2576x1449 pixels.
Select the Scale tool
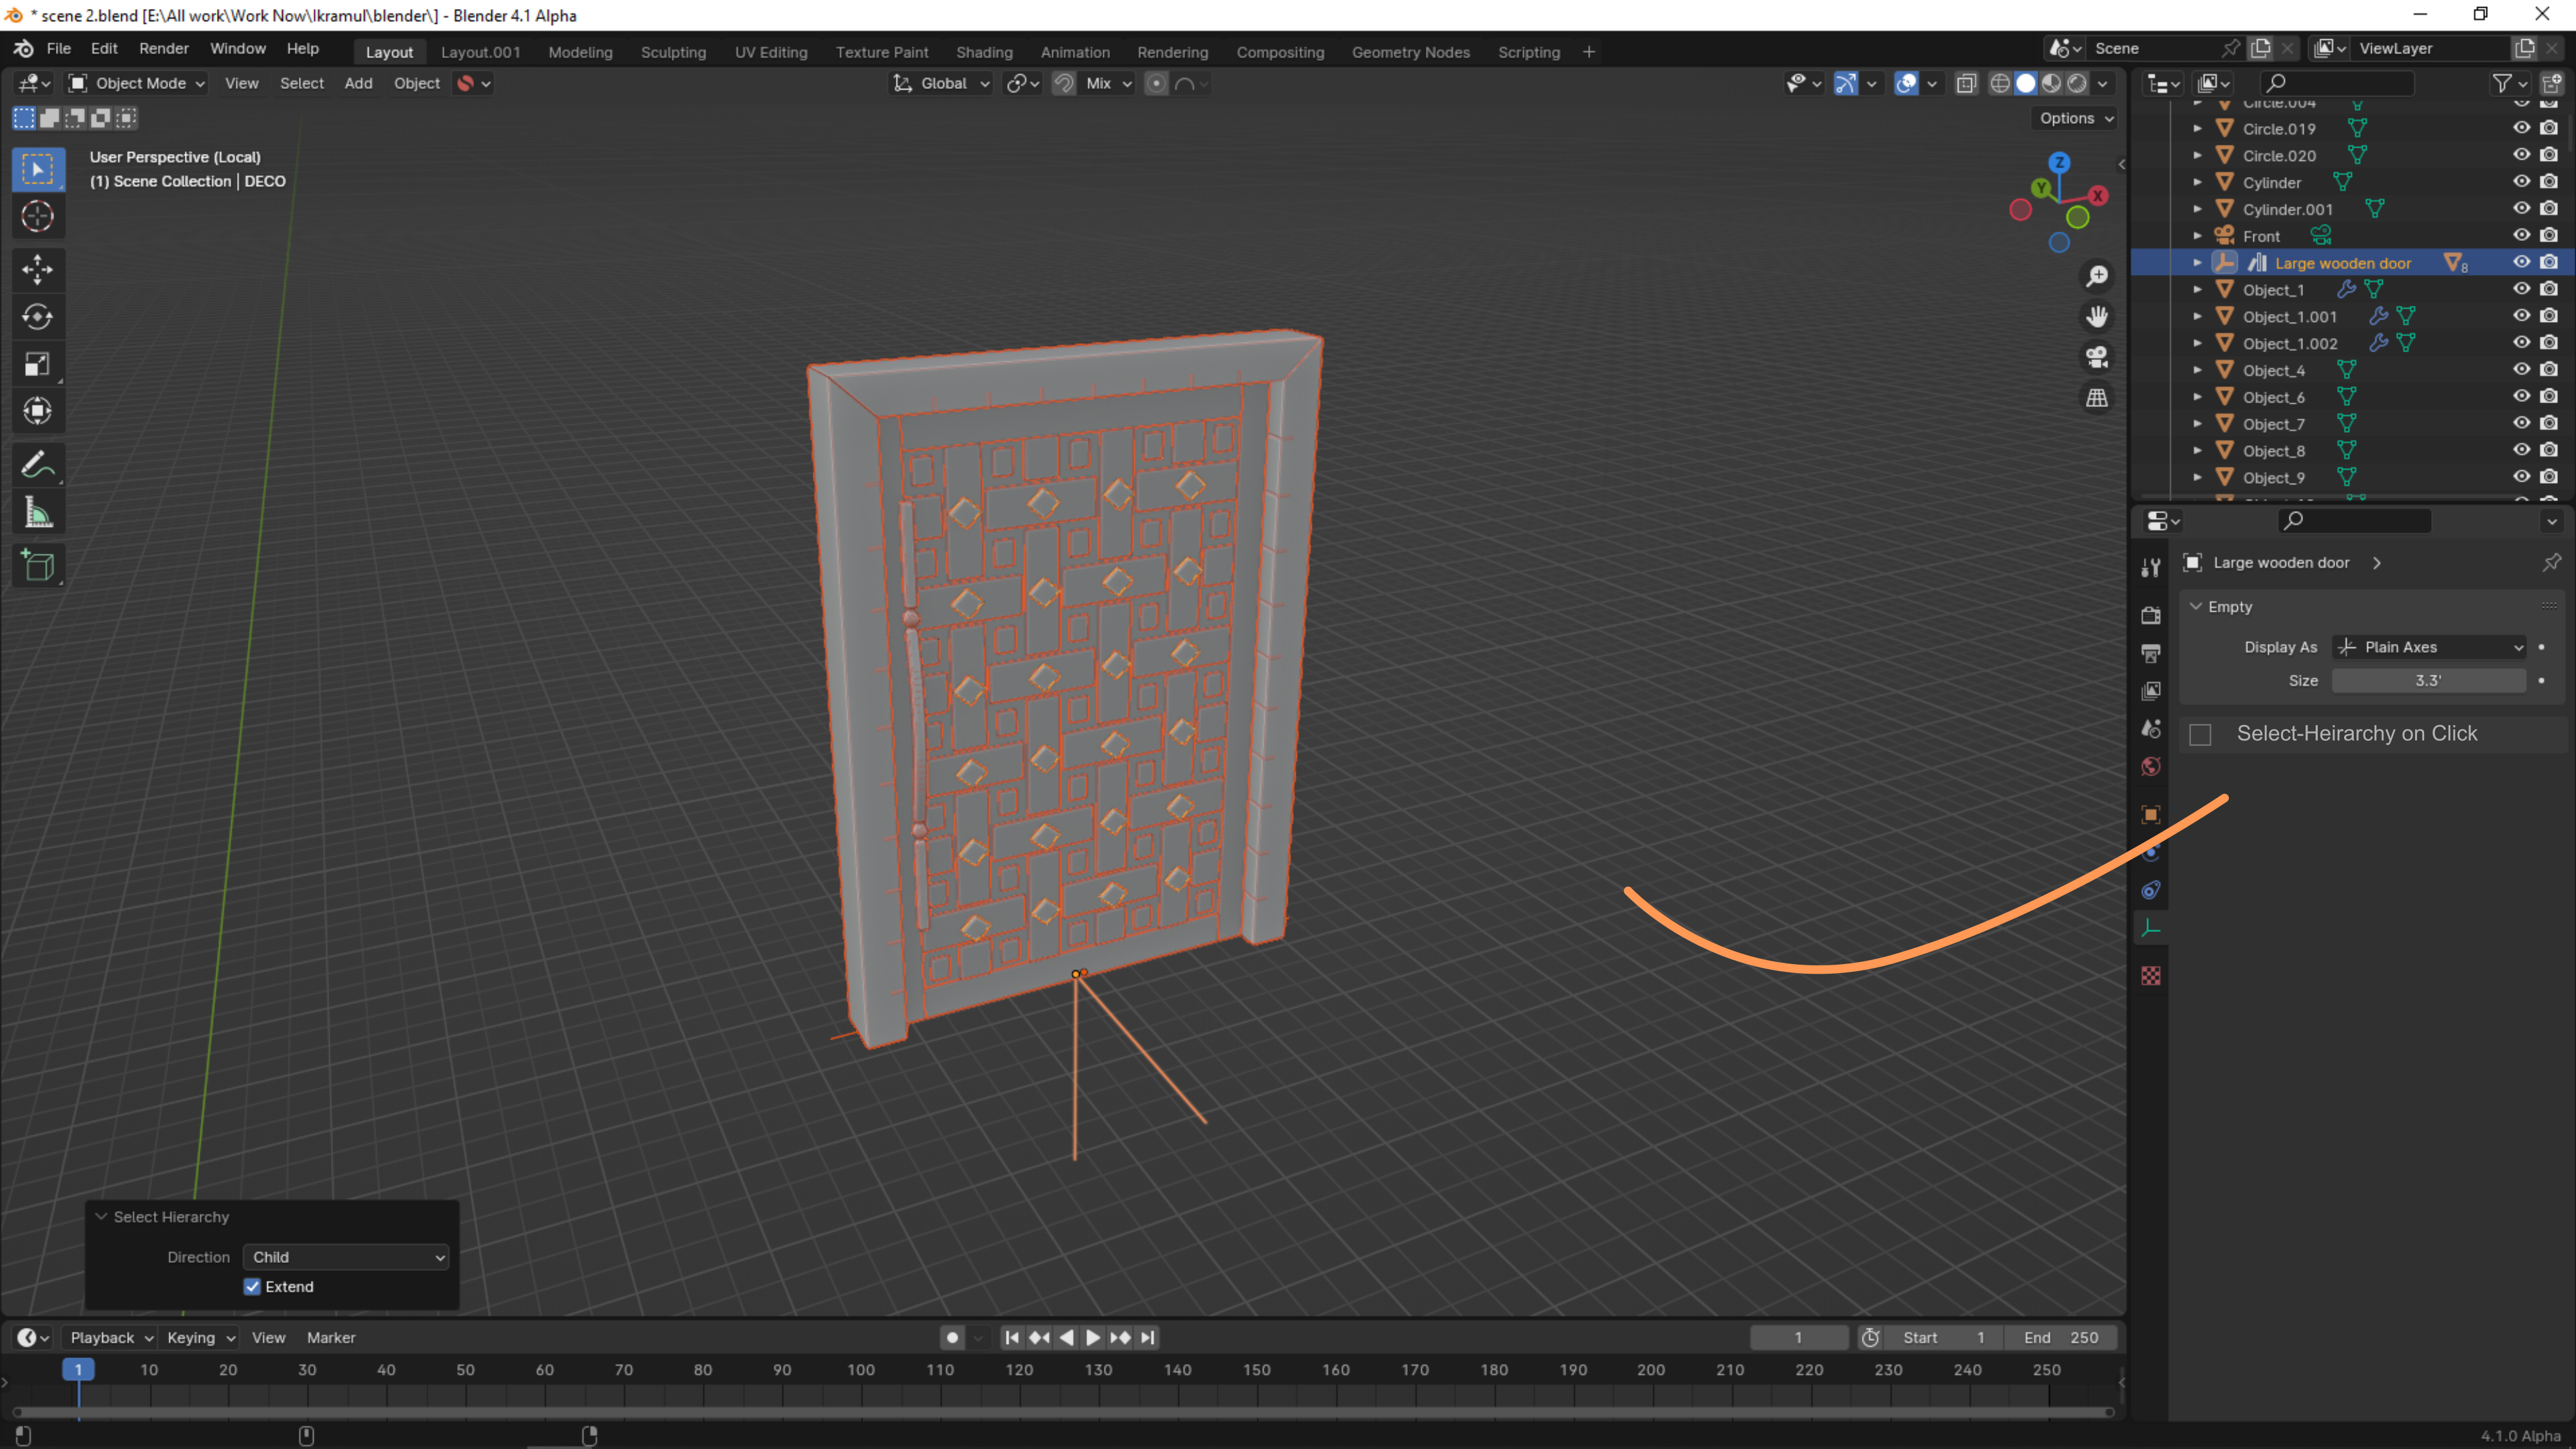(x=37, y=364)
